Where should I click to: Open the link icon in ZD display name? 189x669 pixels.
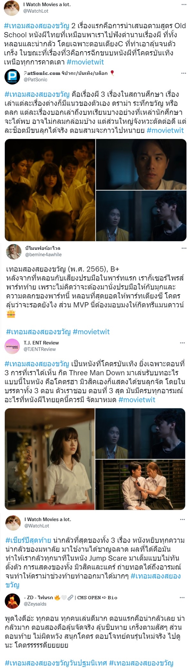tap(70, 597)
